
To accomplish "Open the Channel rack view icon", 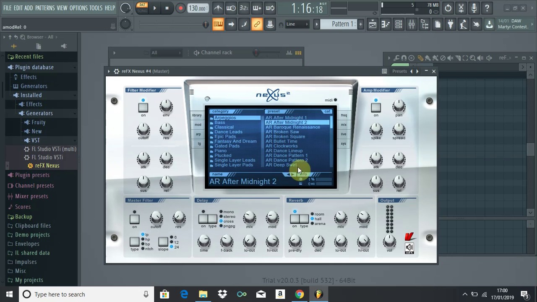I will point(399,24).
